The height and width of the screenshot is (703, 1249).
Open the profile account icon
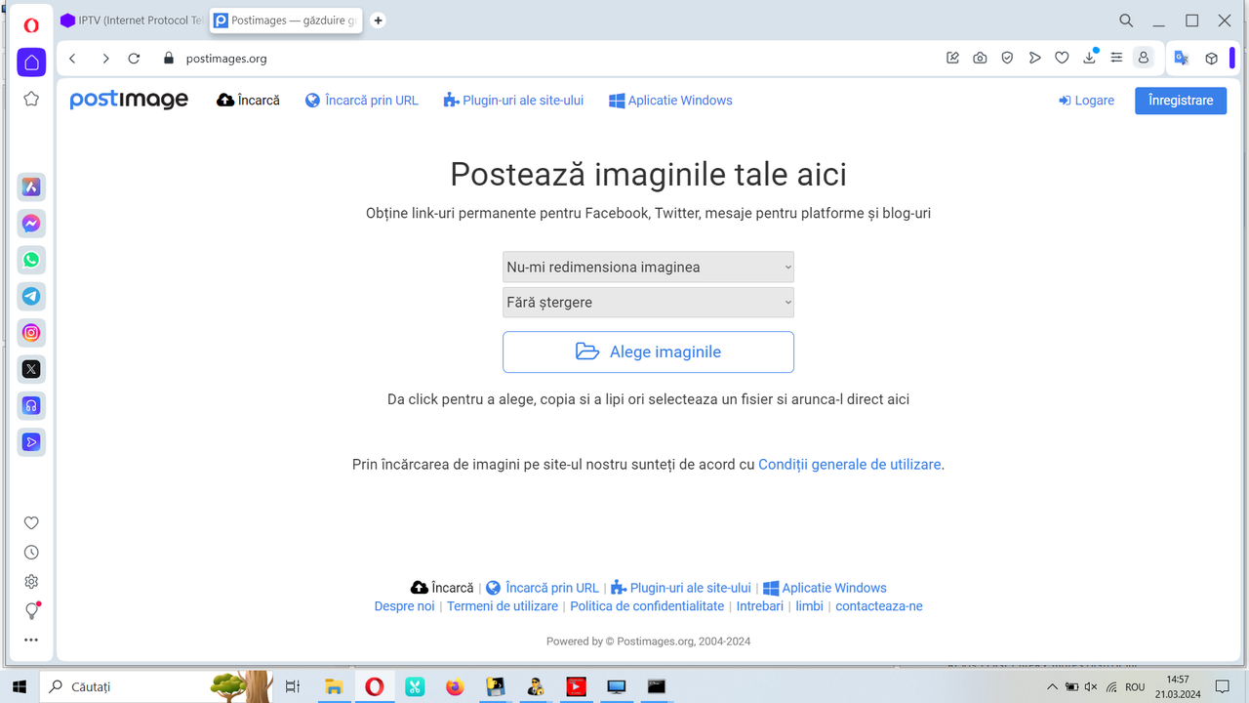tap(1143, 59)
